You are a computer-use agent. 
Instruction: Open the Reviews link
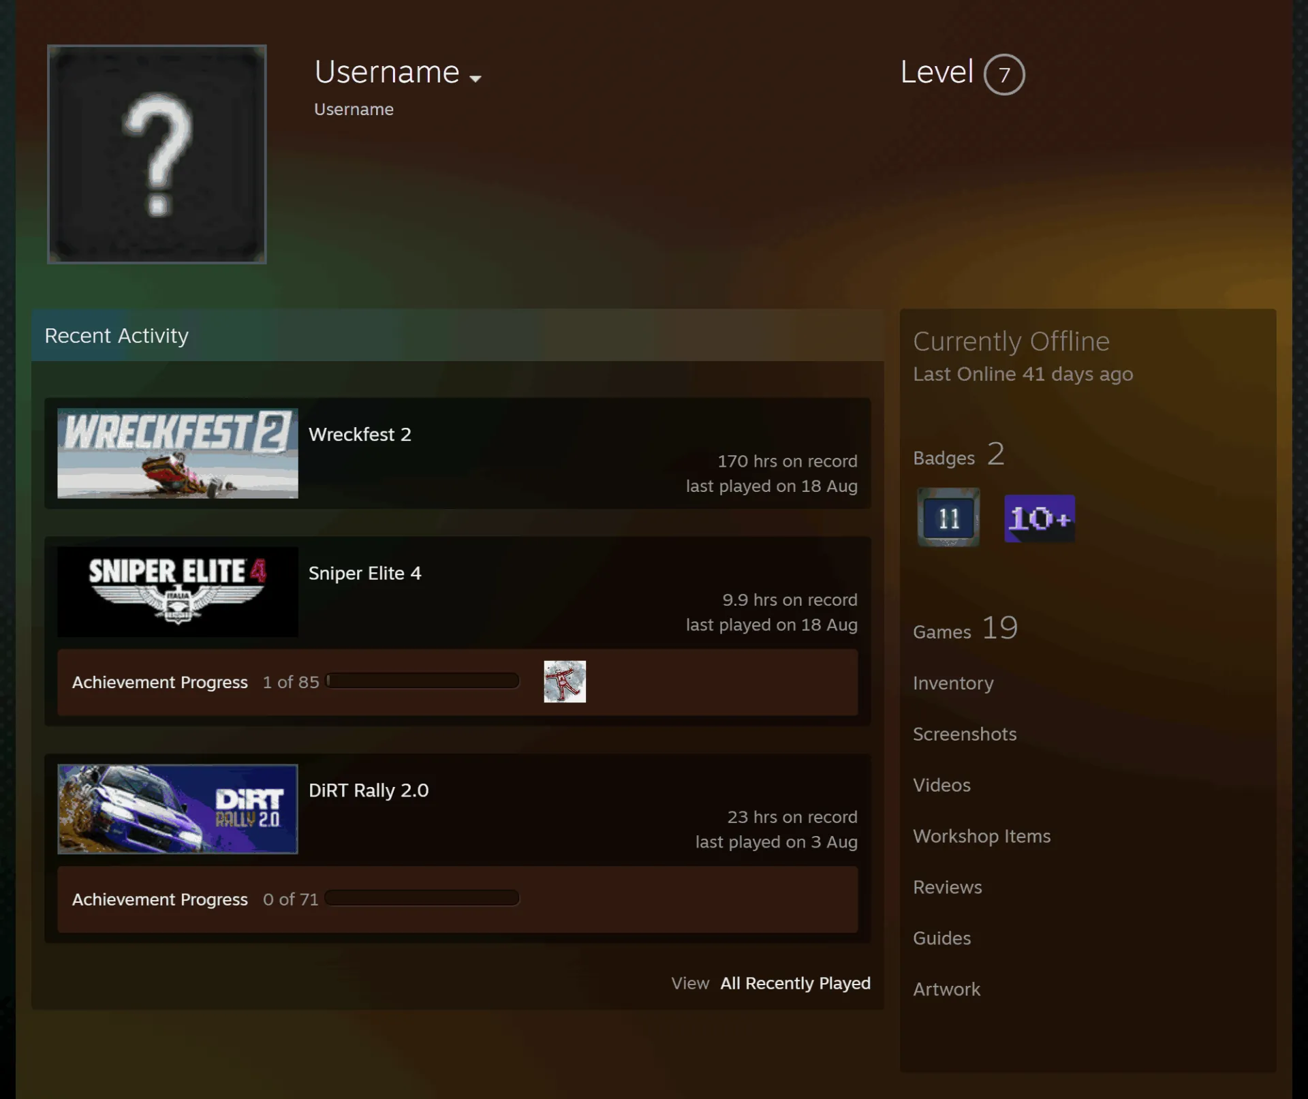948,887
